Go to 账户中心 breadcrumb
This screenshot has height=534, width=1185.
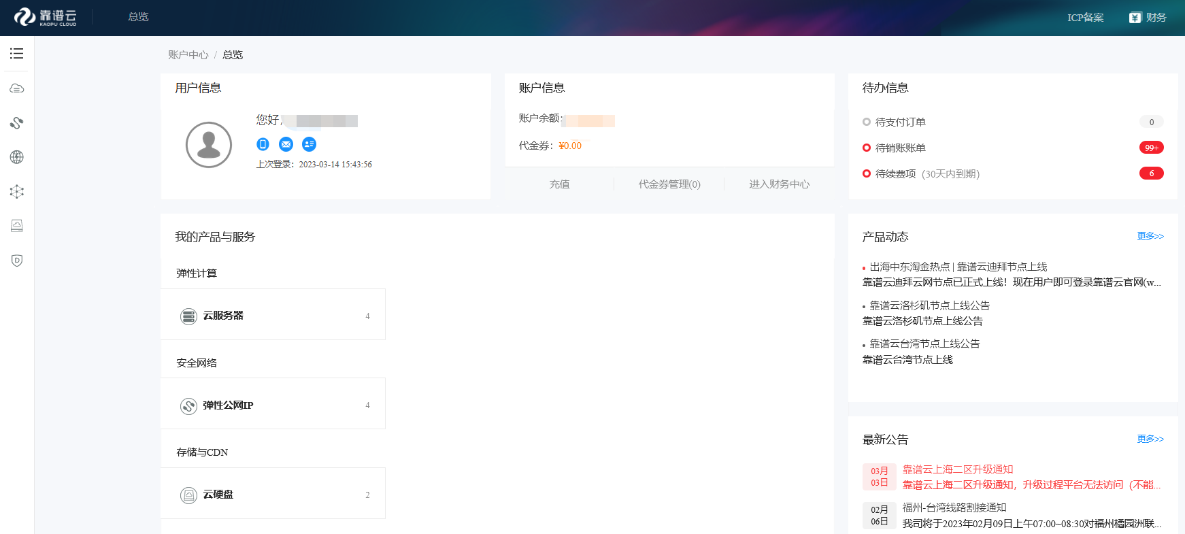tap(188, 55)
